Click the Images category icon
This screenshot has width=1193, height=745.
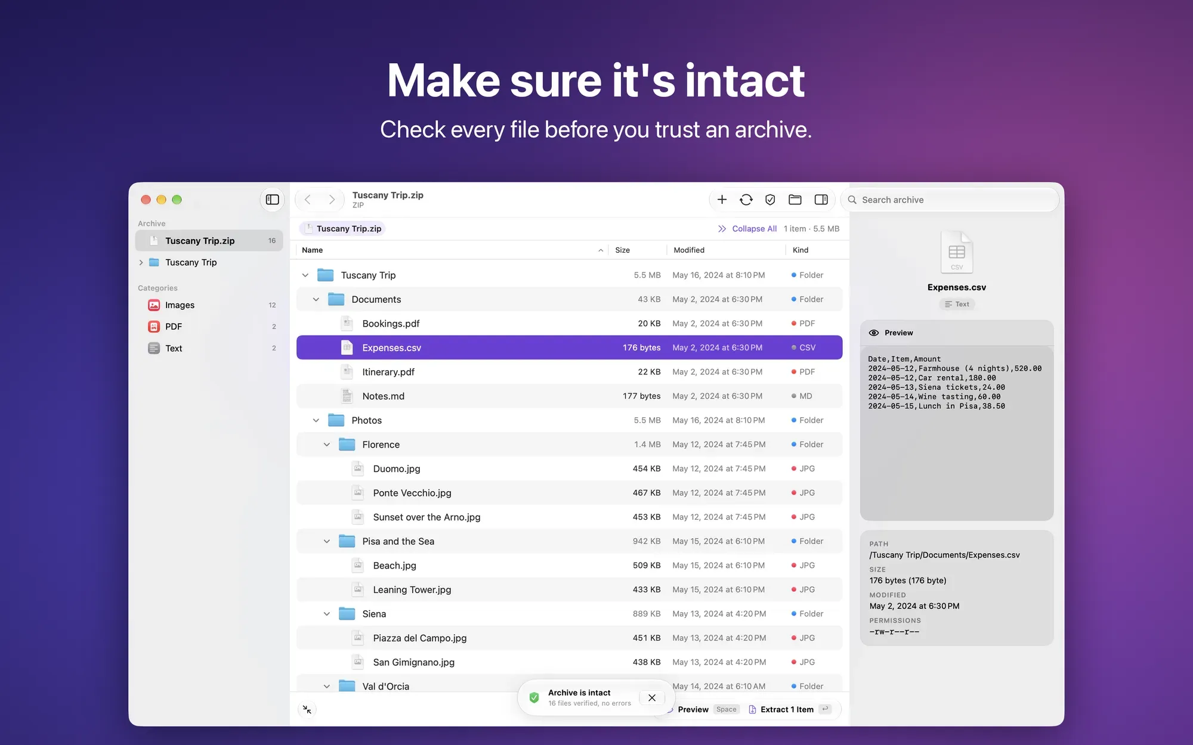154,305
